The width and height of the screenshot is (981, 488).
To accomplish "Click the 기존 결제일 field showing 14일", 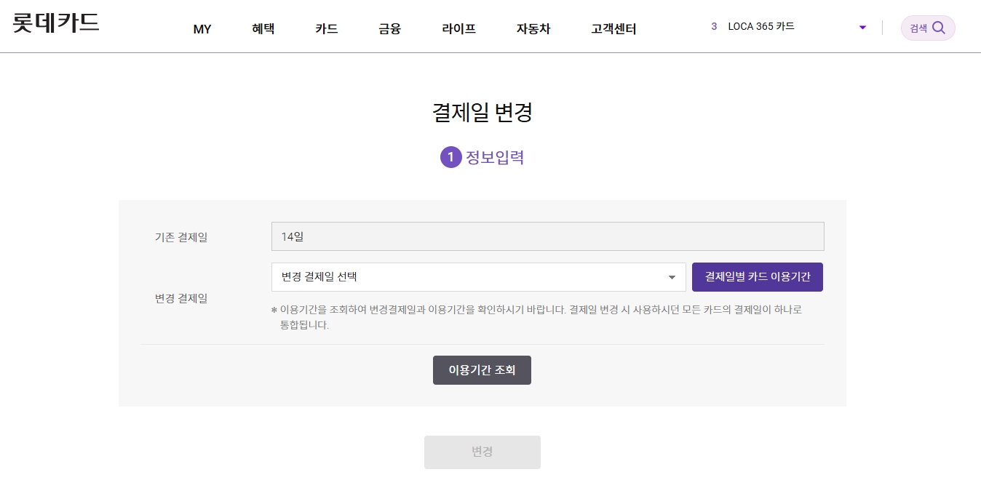I will click(548, 236).
